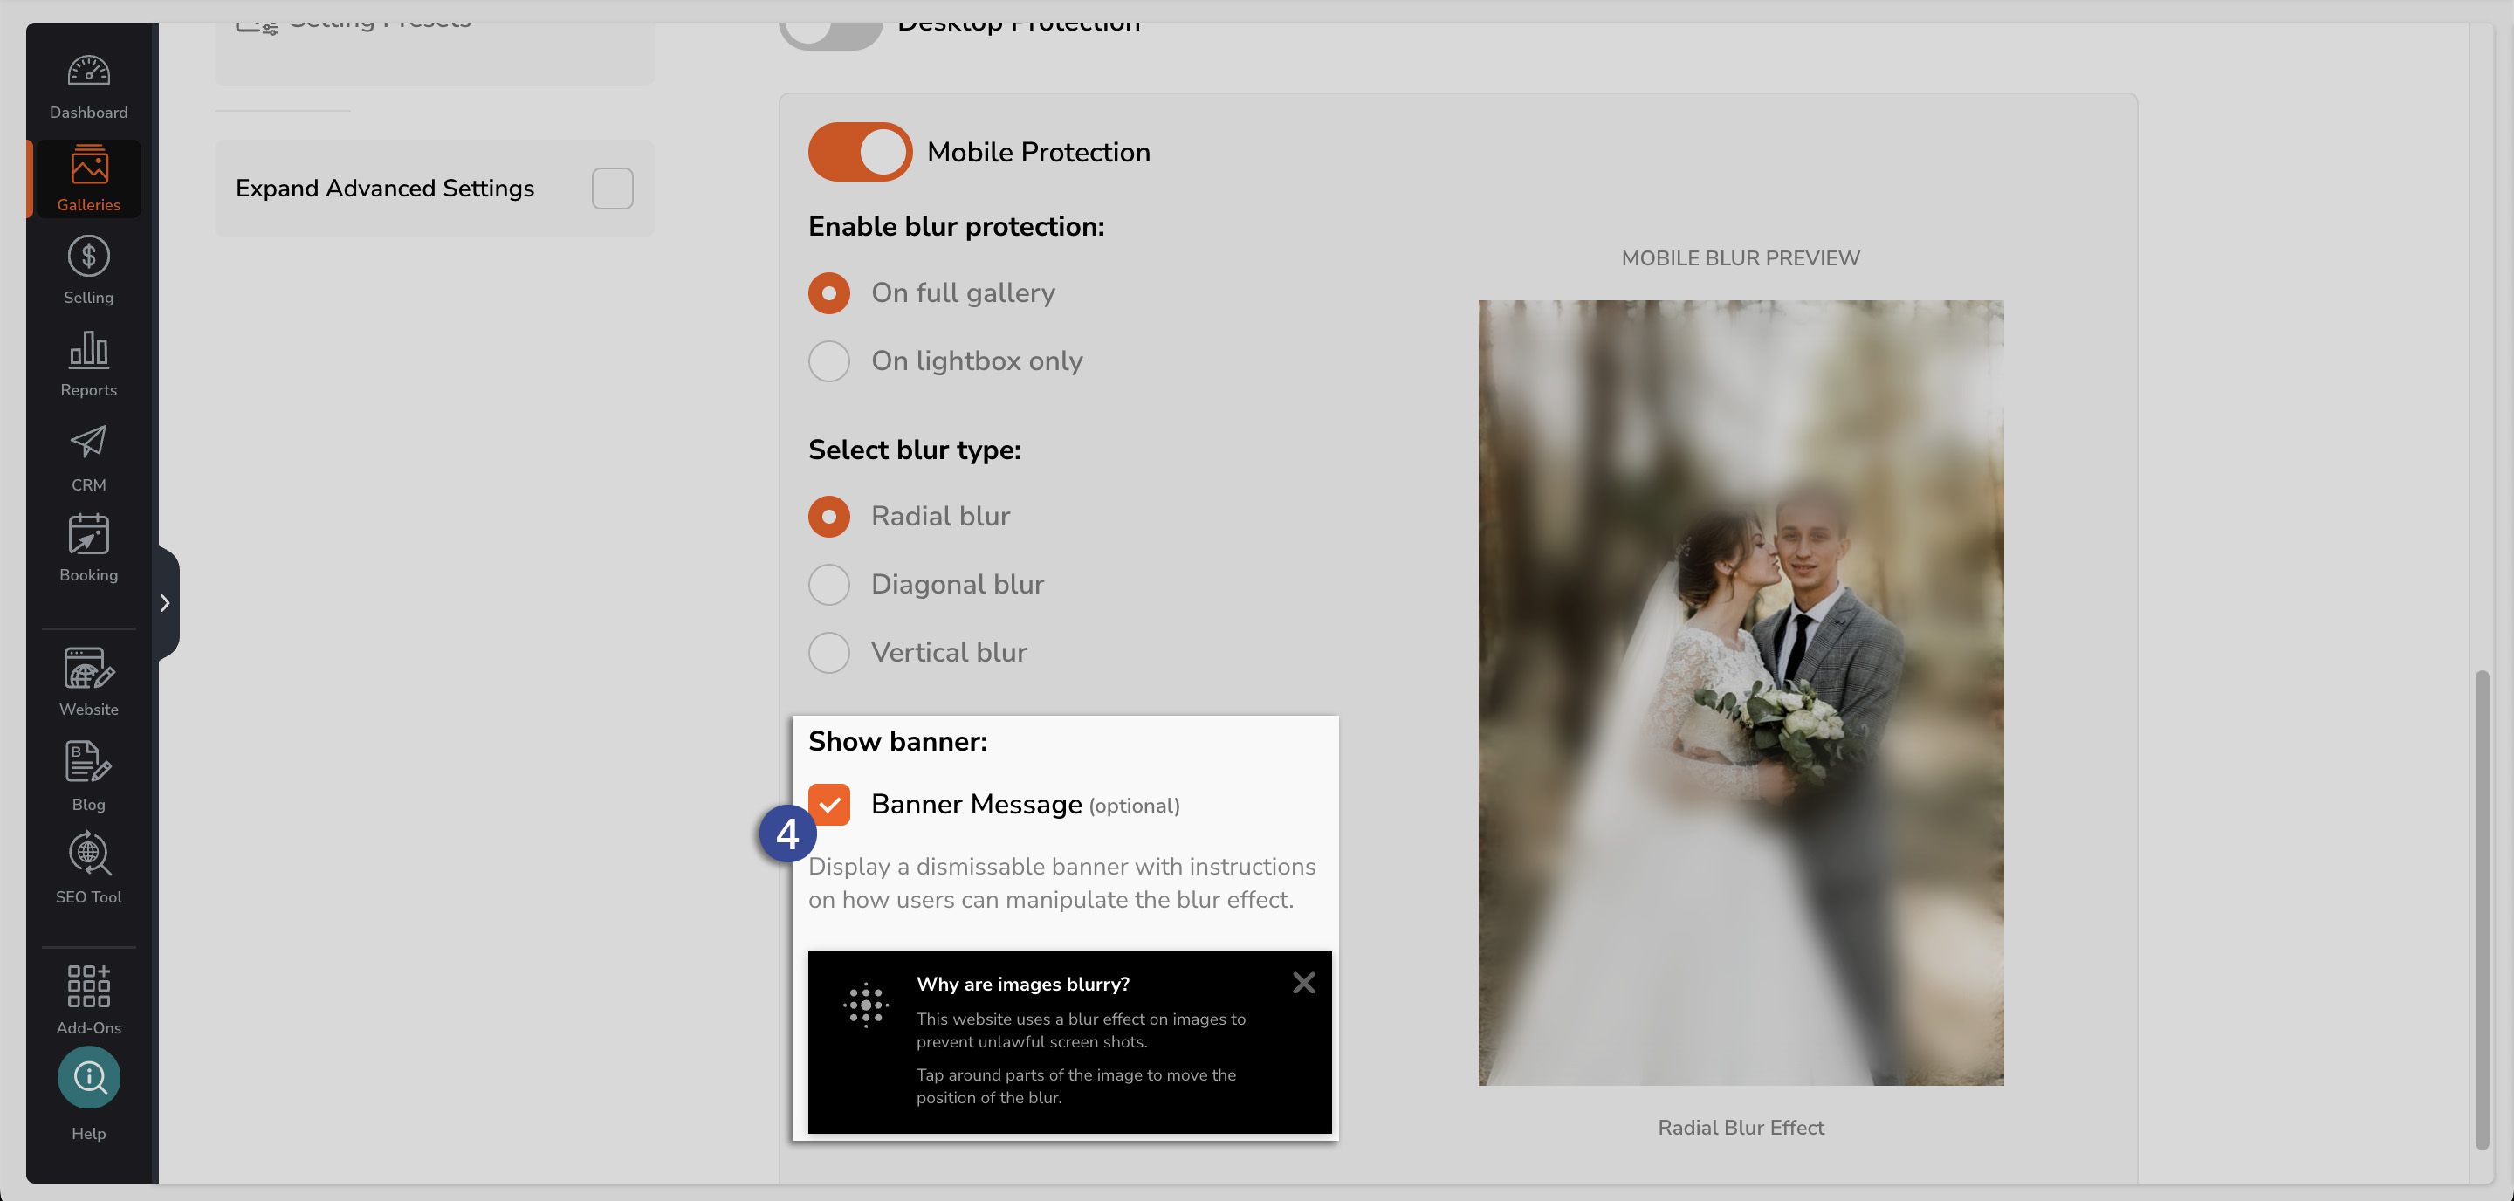2514x1201 pixels.
Task: Open the Add-Ons grid icon
Action: [89, 985]
